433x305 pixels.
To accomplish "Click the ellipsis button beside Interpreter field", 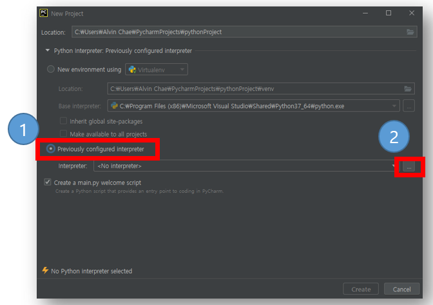I will point(409,166).
